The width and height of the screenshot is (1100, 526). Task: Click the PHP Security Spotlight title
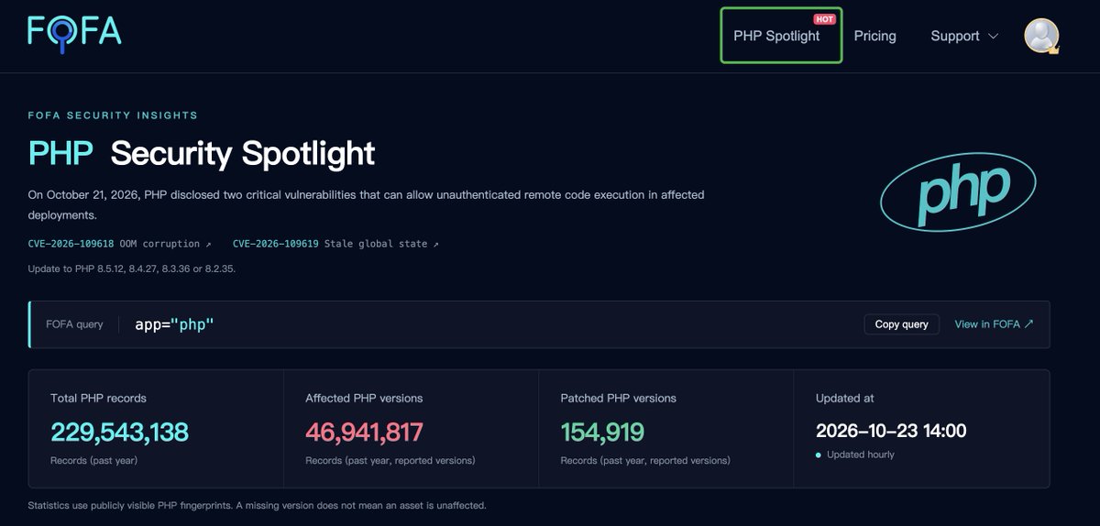pos(202,153)
